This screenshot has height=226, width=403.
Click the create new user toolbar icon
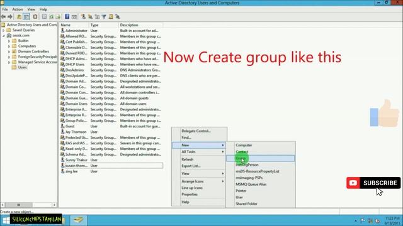(83, 17)
